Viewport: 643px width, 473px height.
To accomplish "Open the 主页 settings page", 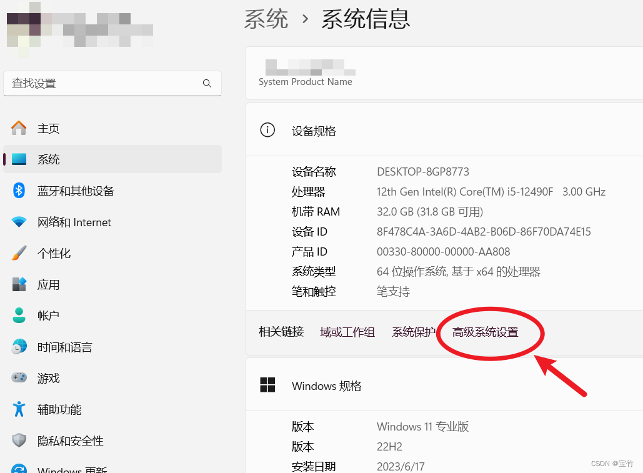I will click(112, 128).
